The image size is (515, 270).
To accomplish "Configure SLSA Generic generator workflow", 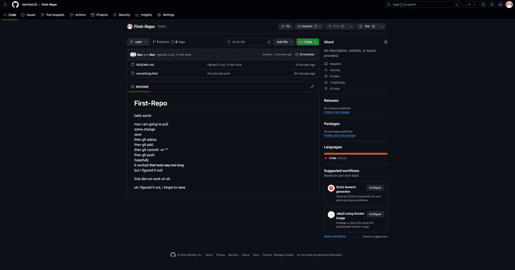I will coord(375,187).
